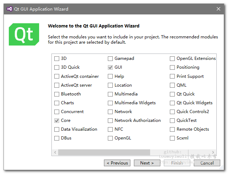Enable OpenGL Extensions module
Image resolution: width=228 pixels, height=174 pixels.
[172, 58]
